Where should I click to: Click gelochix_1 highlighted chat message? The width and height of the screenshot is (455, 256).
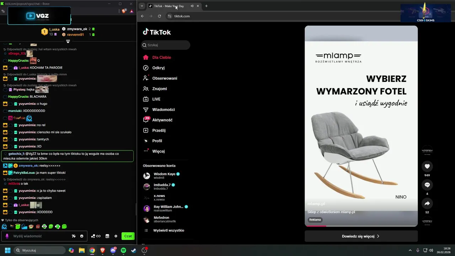coord(68,156)
